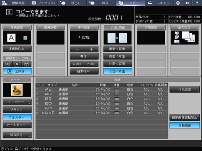This screenshot has height=151, width=202.
Task: Open help with the question mark icon
Action: (x=197, y=3)
